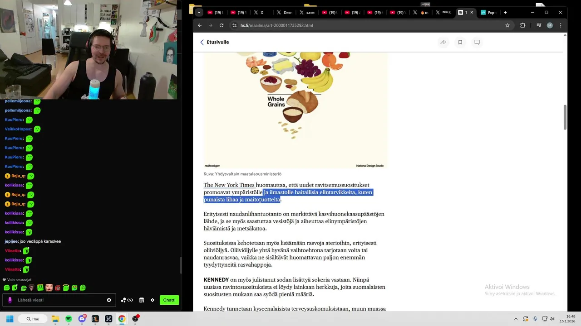Click username jepijee in chat
581x326 pixels.
coord(11,241)
